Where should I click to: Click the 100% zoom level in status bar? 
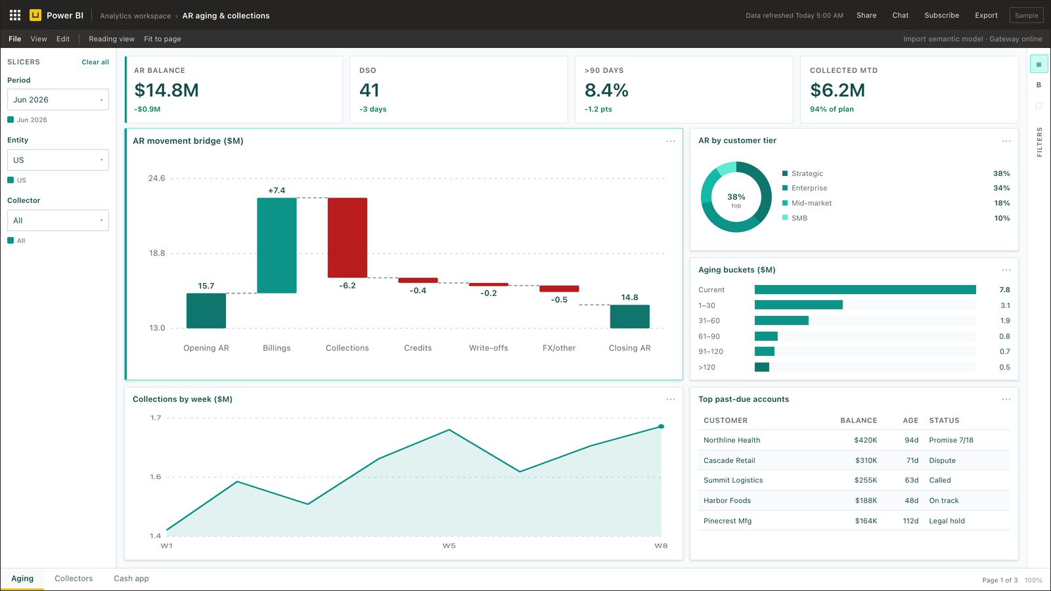click(1033, 580)
